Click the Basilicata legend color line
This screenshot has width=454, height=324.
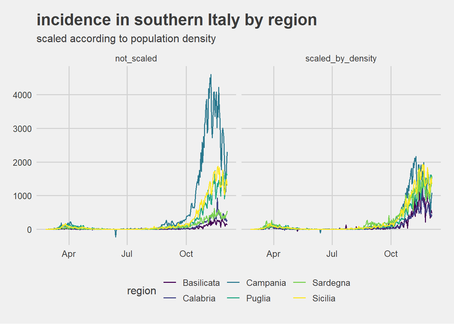(170, 282)
